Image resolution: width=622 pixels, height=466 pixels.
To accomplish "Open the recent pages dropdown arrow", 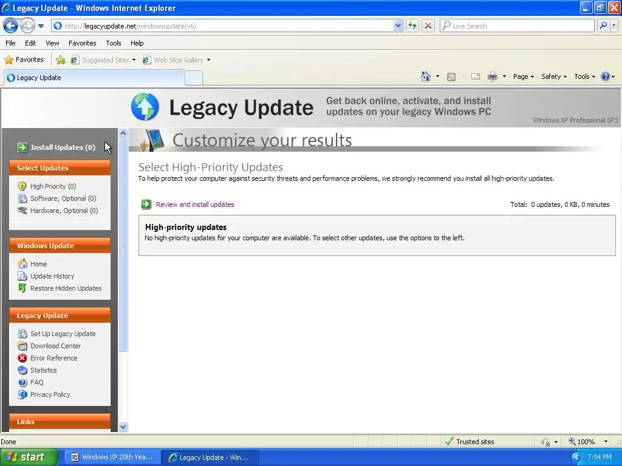I will [x=41, y=26].
